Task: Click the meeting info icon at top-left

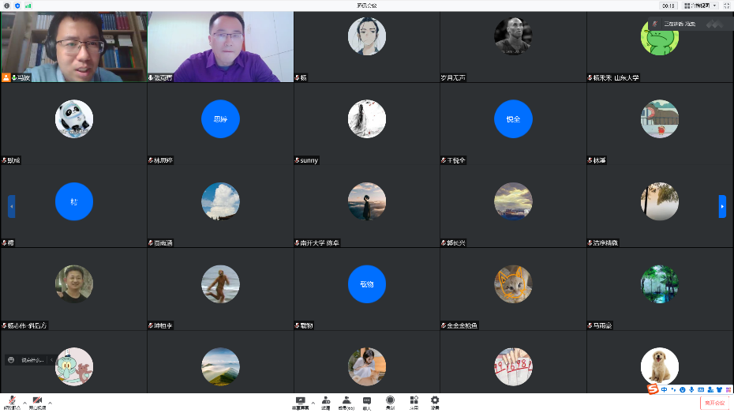Action: (8, 6)
